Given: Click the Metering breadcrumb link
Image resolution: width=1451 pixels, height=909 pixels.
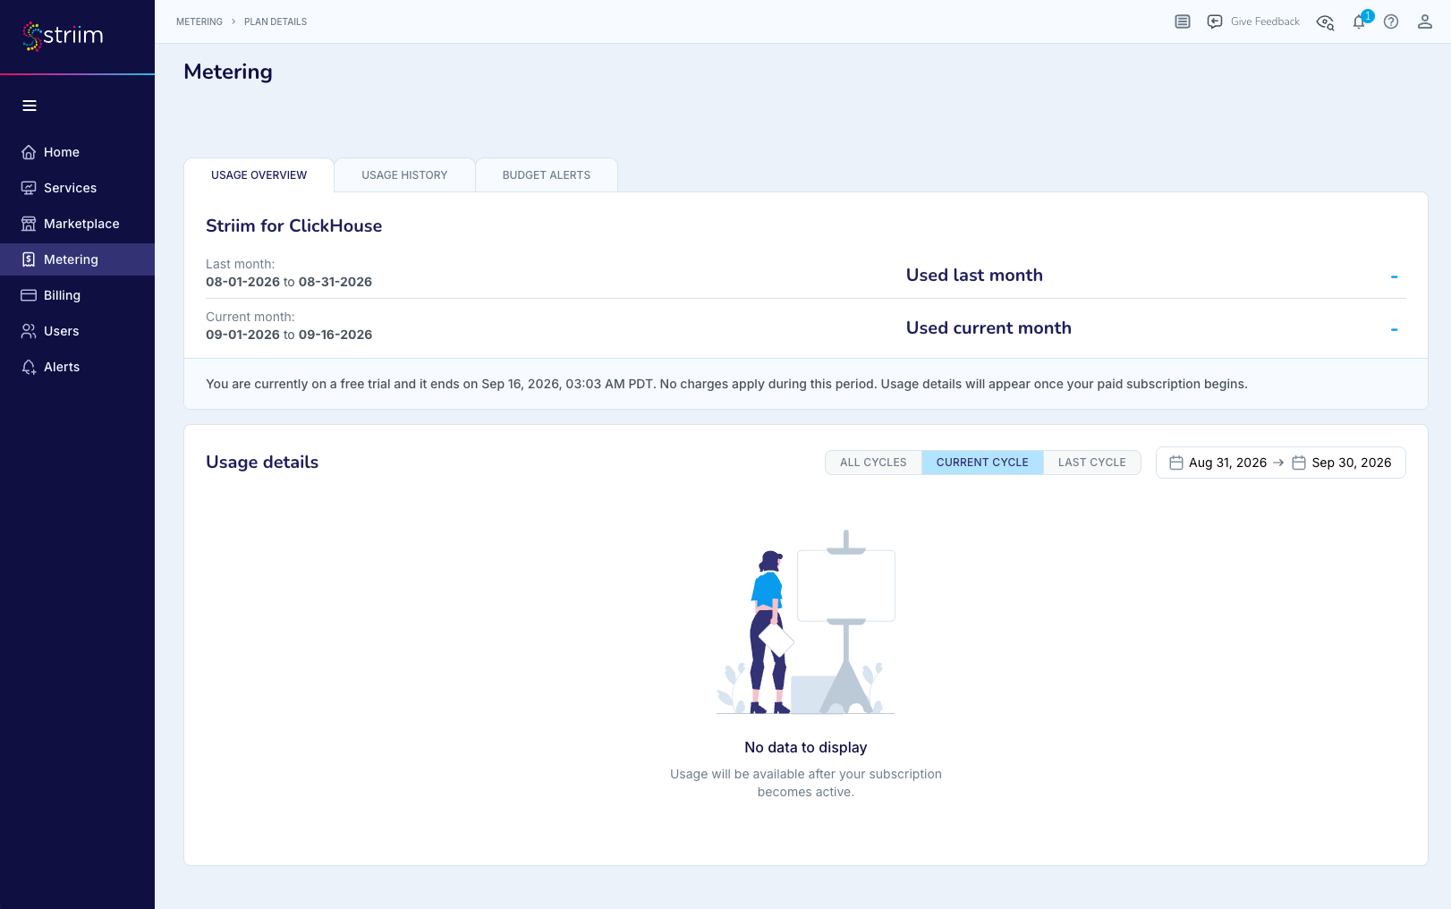Looking at the screenshot, I should 199,21.
